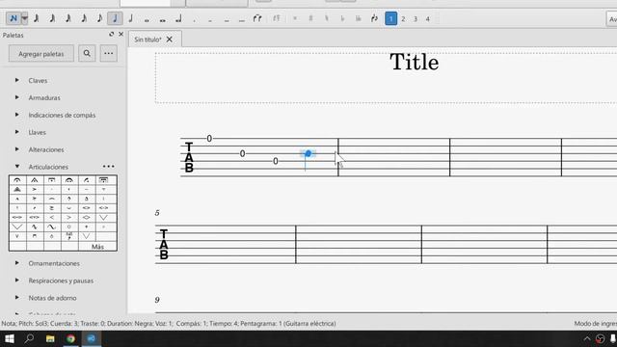Select the sine wave vibrato symbol
The width and height of the screenshot is (617, 347).
coord(51,227)
